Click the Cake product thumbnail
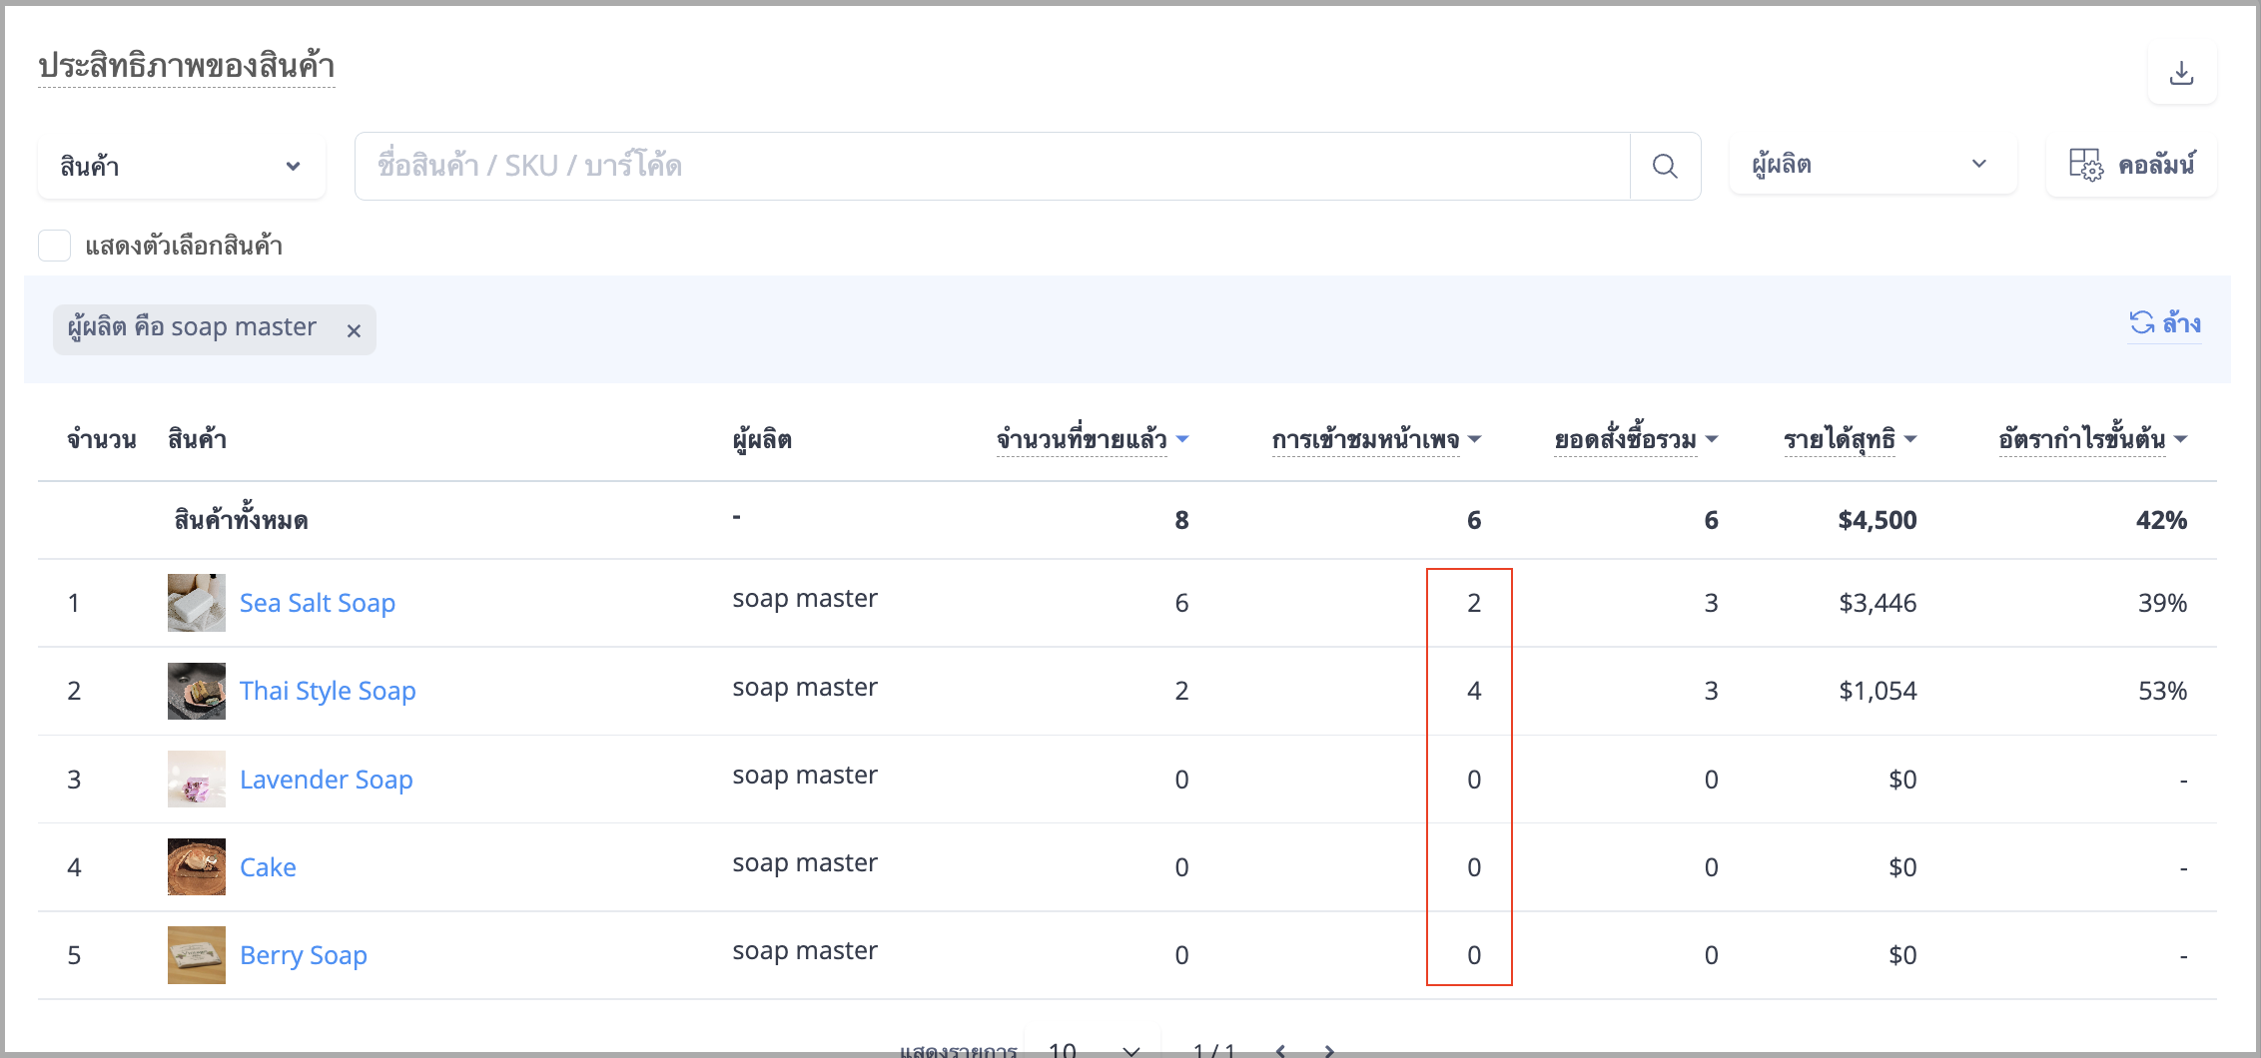The height and width of the screenshot is (1058, 2261). [197, 867]
